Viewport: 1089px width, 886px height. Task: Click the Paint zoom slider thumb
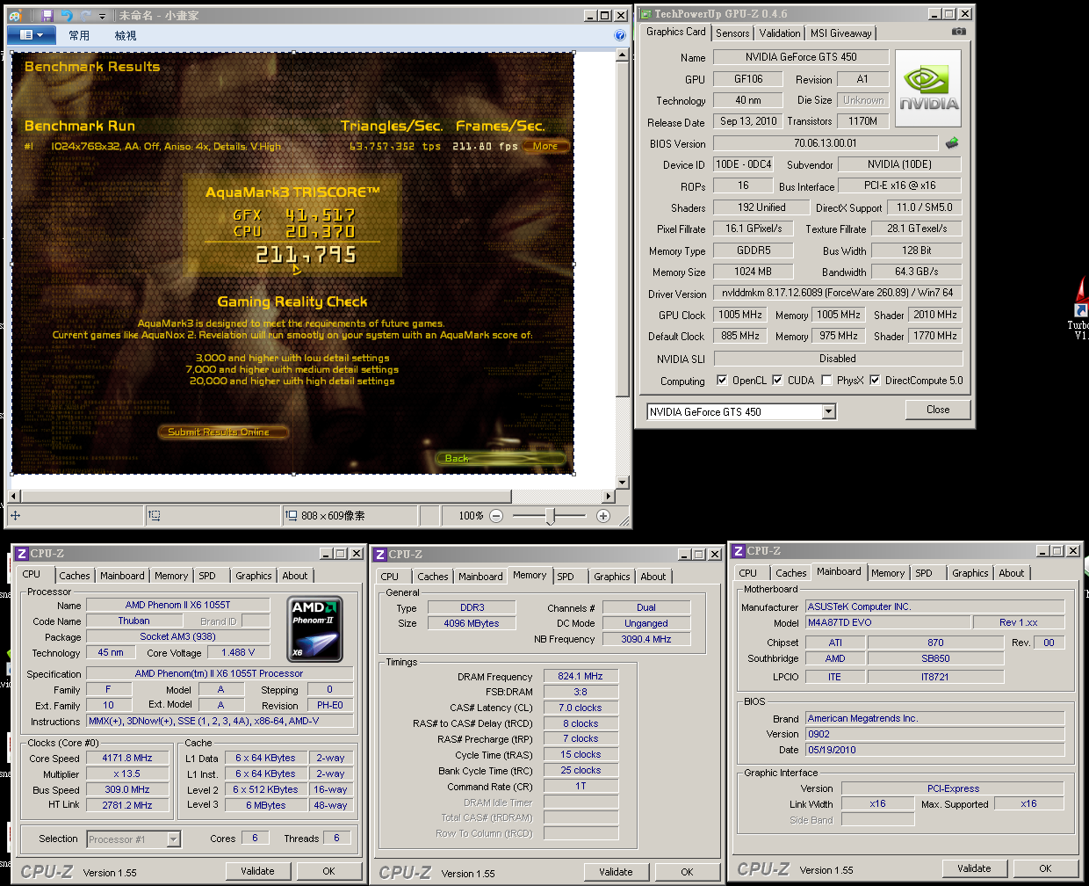point(551,516)
